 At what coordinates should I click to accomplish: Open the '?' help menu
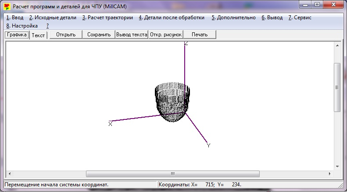(47, 26)
